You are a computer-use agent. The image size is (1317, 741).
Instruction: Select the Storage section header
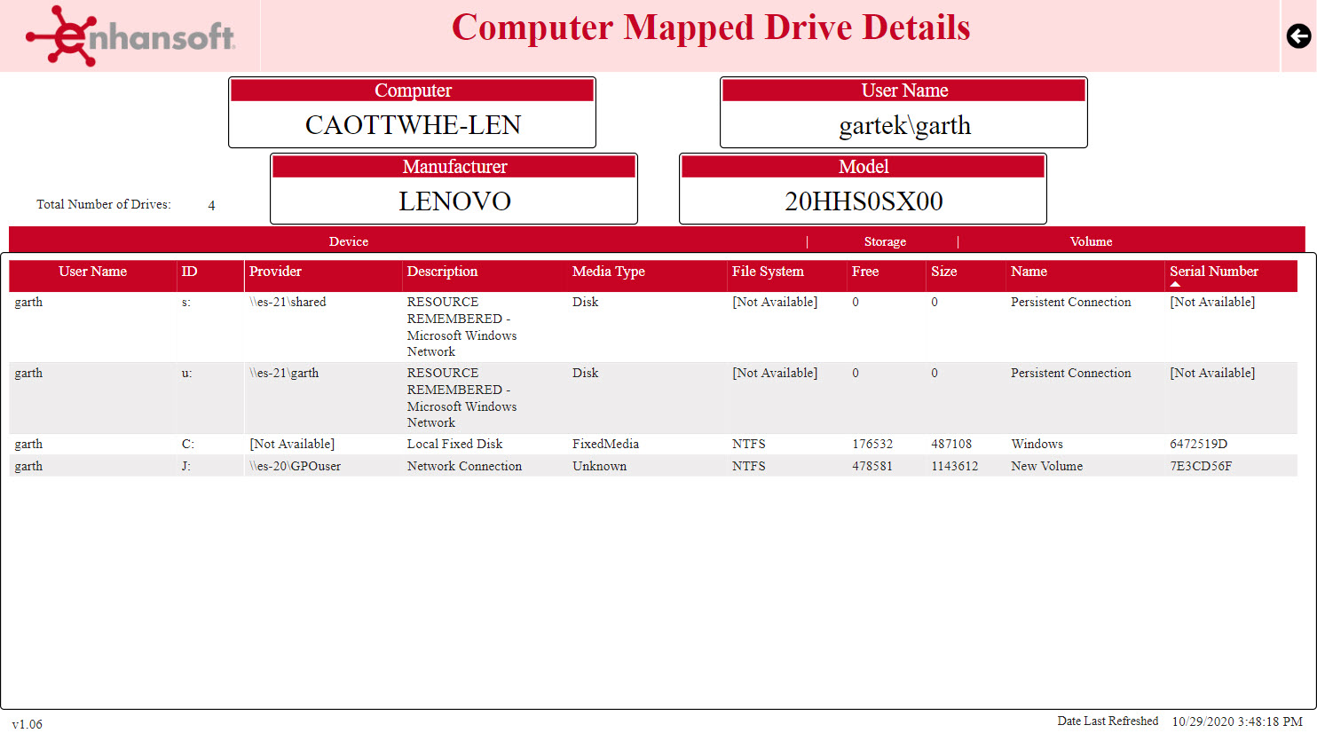click(885, 241)
